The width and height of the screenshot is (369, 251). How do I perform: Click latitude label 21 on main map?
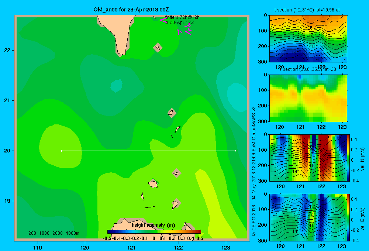[x=7, y=100]
